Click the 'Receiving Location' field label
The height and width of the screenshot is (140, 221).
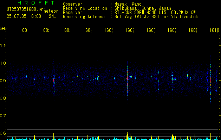(85, 8)
